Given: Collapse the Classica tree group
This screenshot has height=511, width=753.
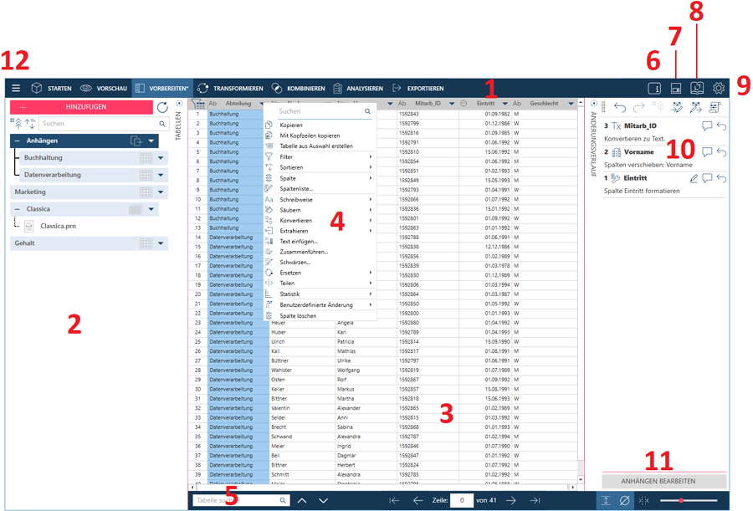Looking at the screenshot, I should pos(18,209).
